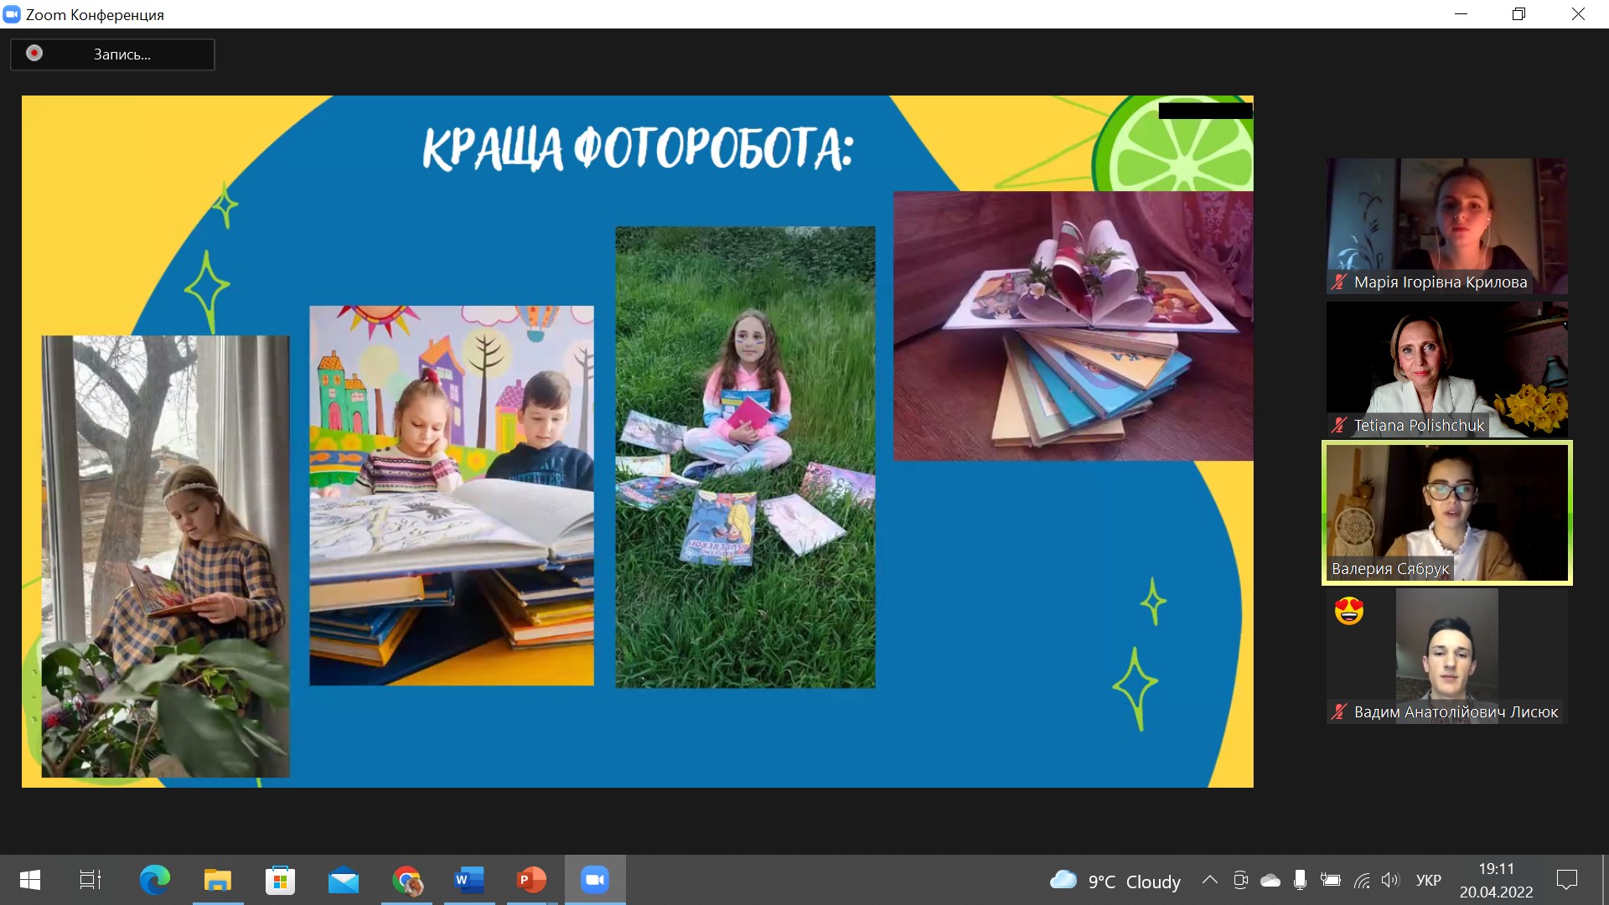The image size is (1609, 905).
Task: Open Task View on the taskbar
Action: 91,880
